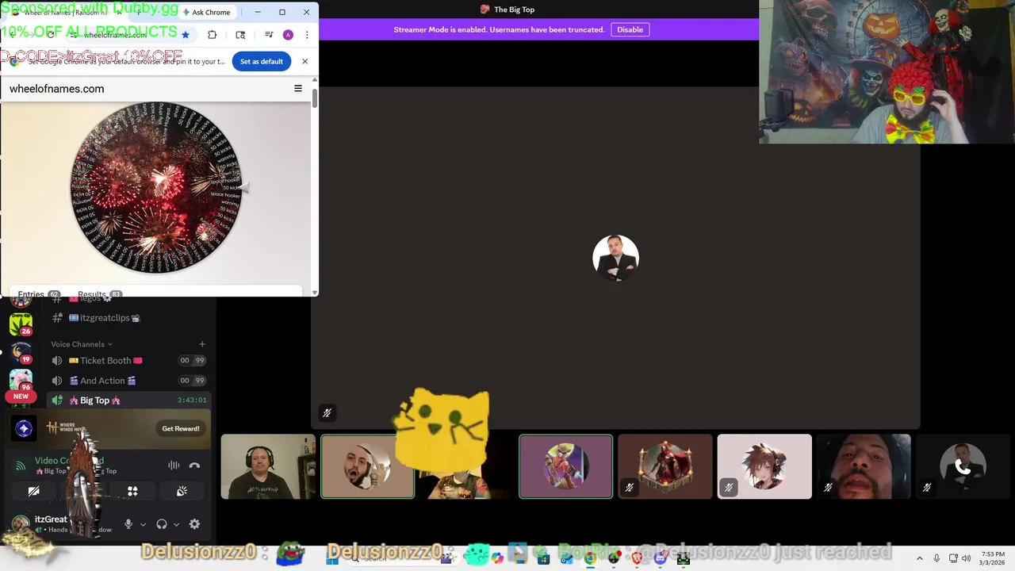This screenshot has height=571, width=1015.
Task: Dismiss the set default browser banner
Action: coord(304,61)
